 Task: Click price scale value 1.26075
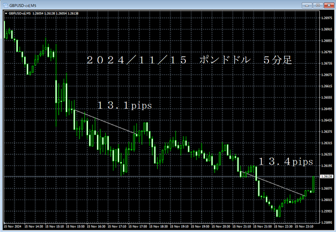(327, 188)
